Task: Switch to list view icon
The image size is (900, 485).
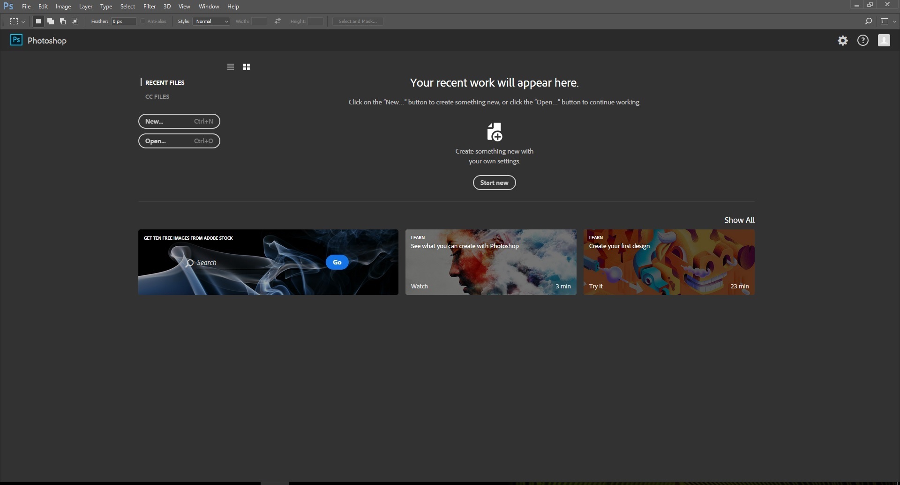Action: click(x=231, y=67)
